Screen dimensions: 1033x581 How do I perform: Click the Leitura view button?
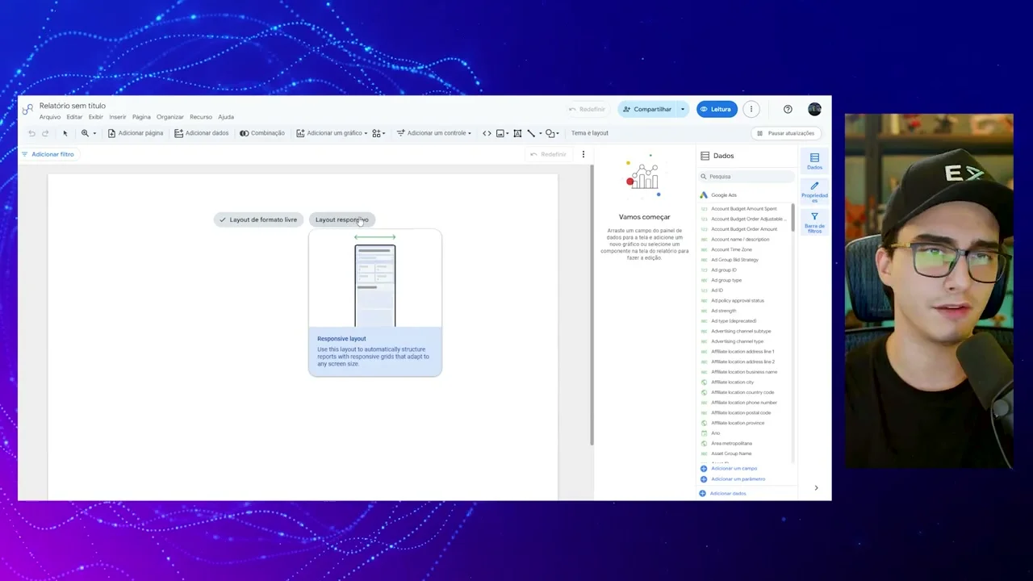tap(717, 109)
